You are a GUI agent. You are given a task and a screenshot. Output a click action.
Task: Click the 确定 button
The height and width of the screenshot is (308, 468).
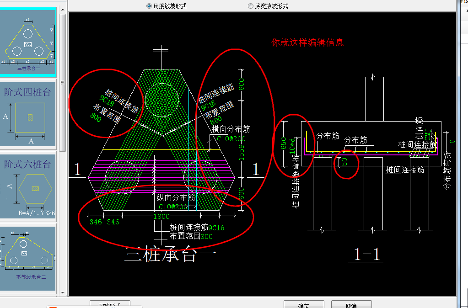(x=304, y=304)
